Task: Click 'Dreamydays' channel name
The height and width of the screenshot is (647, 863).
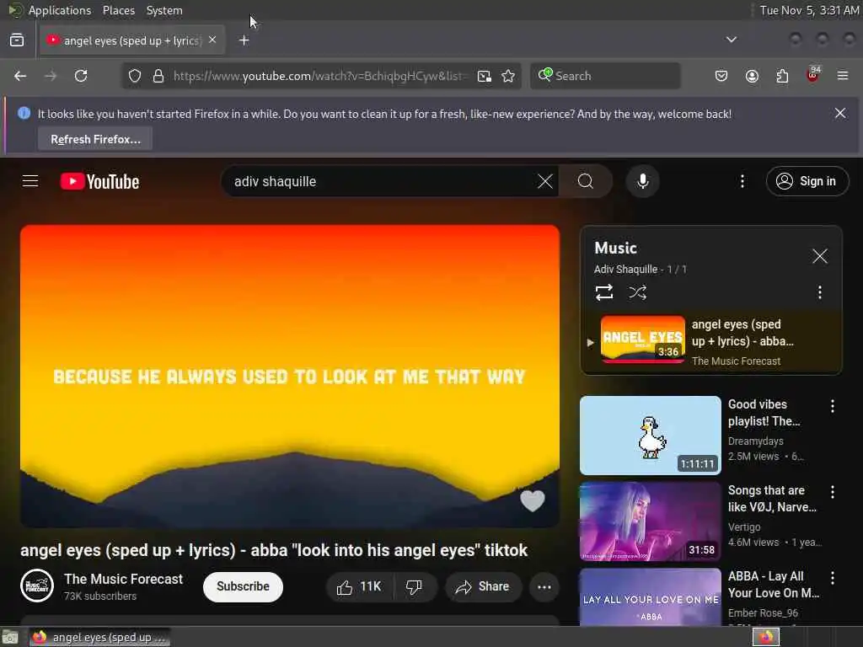Action: click(x=756, y=441)
